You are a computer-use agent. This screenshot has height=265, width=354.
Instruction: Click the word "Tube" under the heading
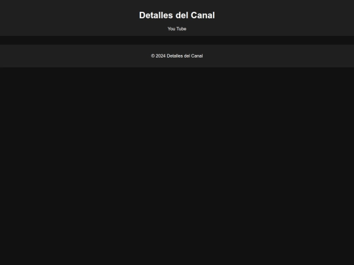[x=182, y=29]
